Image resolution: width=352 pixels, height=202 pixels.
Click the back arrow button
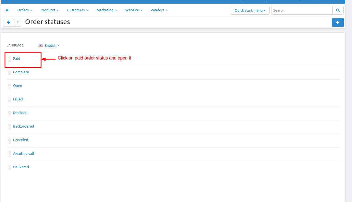pos(9,22)
